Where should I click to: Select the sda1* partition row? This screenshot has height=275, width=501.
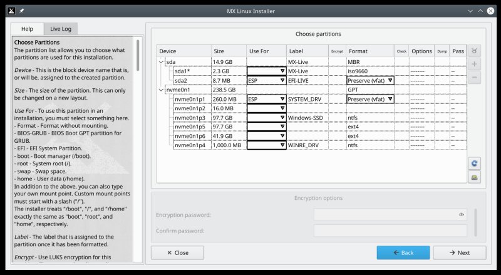click(311, 71)
